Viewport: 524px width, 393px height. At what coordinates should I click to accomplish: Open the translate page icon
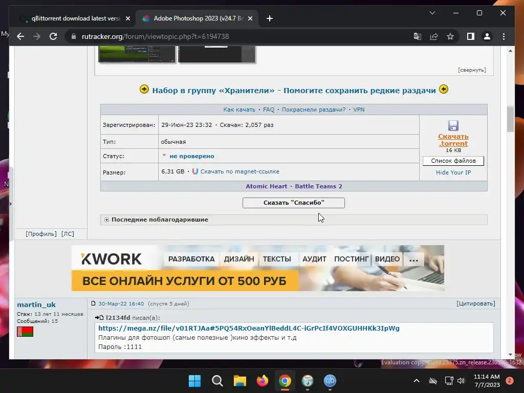pyautogui.click(x=418, y=36)
